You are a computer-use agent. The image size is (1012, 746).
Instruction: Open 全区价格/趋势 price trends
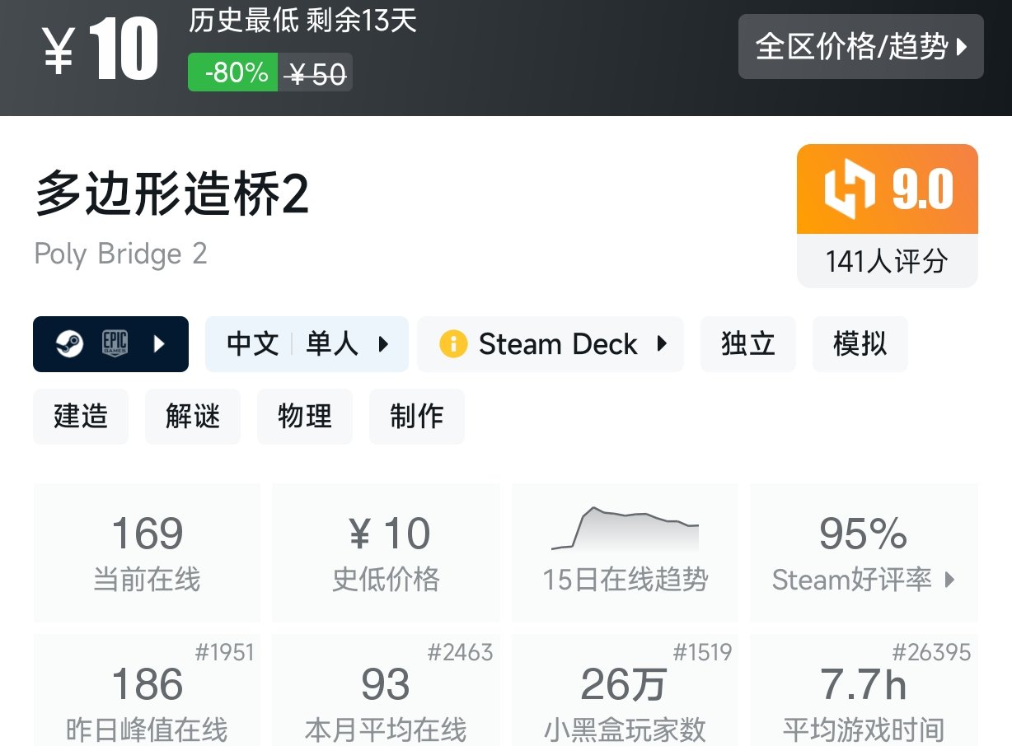pos(860,47)
